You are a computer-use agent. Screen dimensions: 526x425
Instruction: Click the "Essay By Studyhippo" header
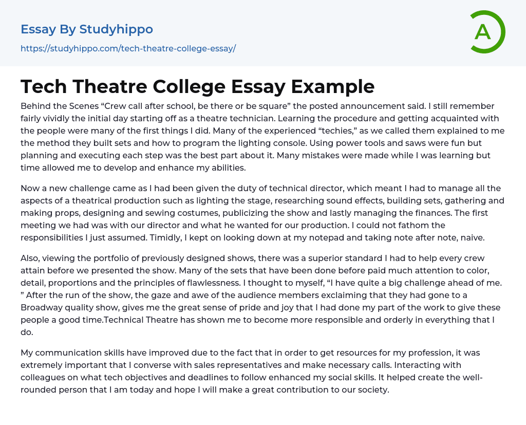click(x=87, y=29)
